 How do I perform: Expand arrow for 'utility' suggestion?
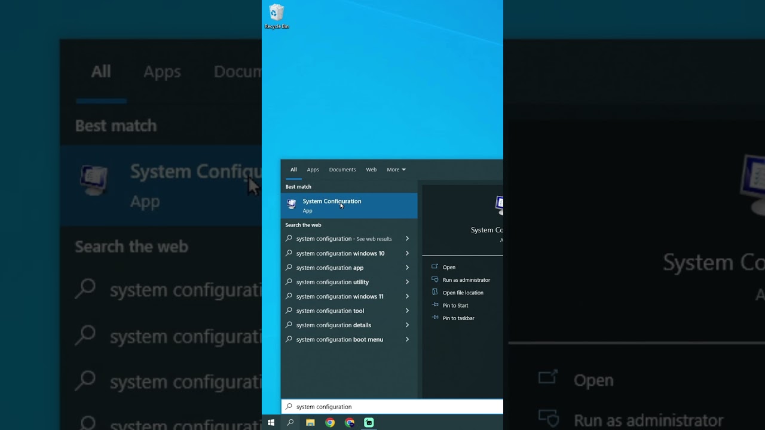(x=407, y=282)
